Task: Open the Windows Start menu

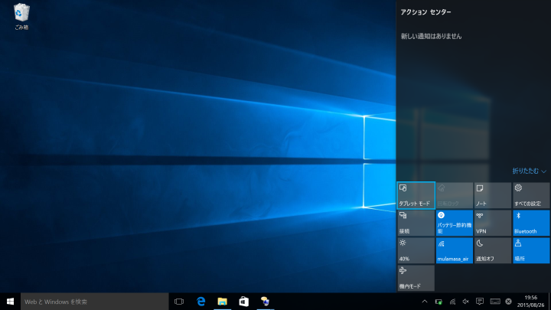Action: (11, 302)
